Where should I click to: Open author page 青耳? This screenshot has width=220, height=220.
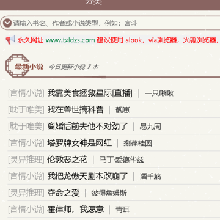pyautogui.click(x=123, y=209)
